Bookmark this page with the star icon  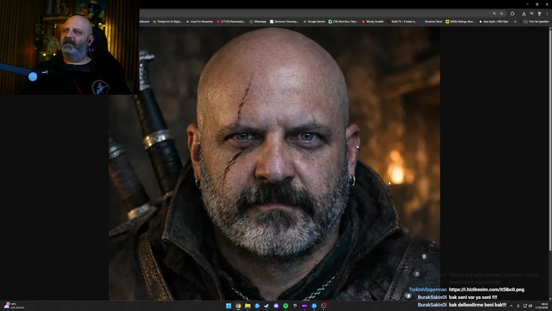502,13
